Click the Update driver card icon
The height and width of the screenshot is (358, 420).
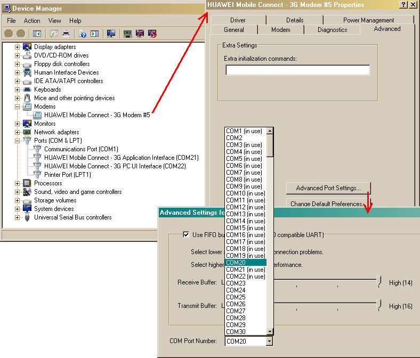tap(128, 34)
